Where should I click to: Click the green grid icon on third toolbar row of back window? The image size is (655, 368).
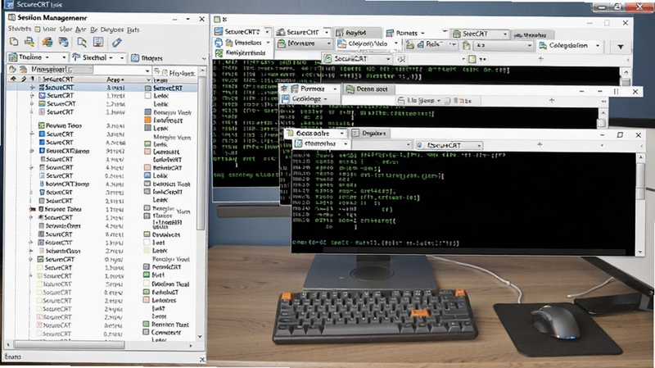pos(219,53)
